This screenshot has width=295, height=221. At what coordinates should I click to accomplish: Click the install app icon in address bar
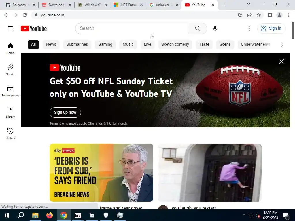[240, 15]
